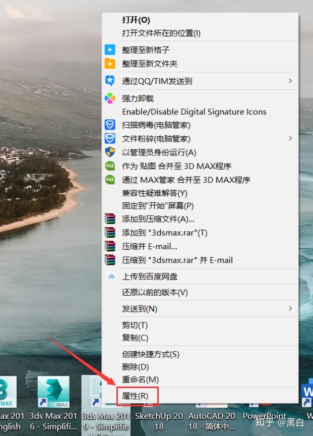Select 删除(D) menu entry

click(x=135, y=367)
